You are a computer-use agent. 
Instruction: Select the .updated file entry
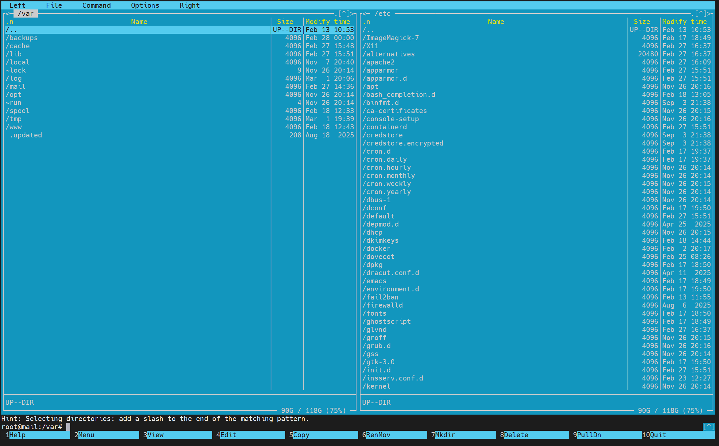(x=26, y=135)
